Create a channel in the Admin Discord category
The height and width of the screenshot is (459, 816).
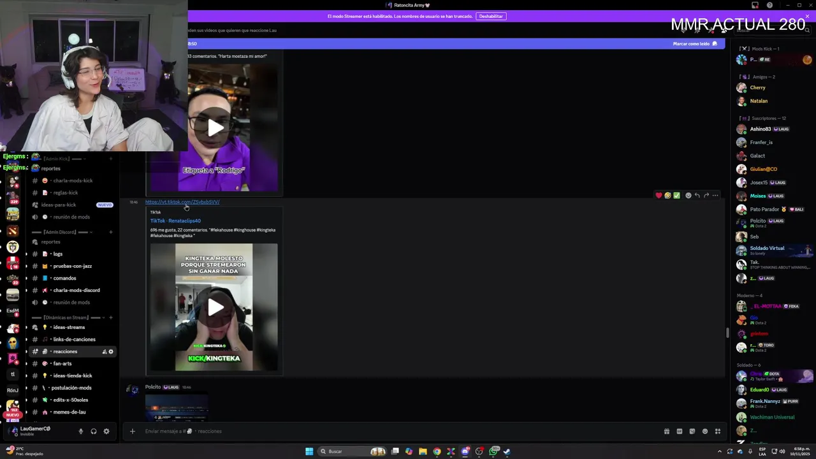(111, 232)
